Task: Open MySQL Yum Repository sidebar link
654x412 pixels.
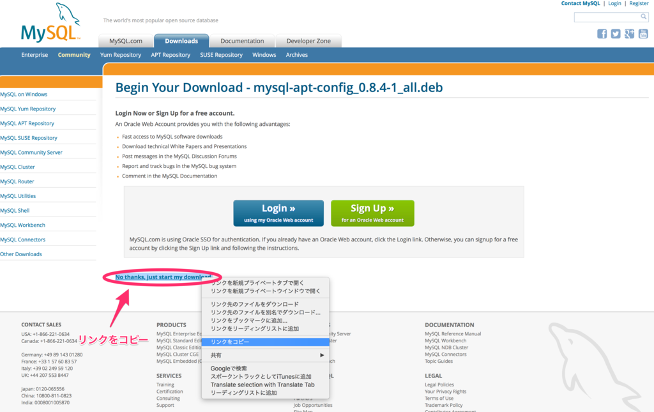Action: (x=28, y=109)
